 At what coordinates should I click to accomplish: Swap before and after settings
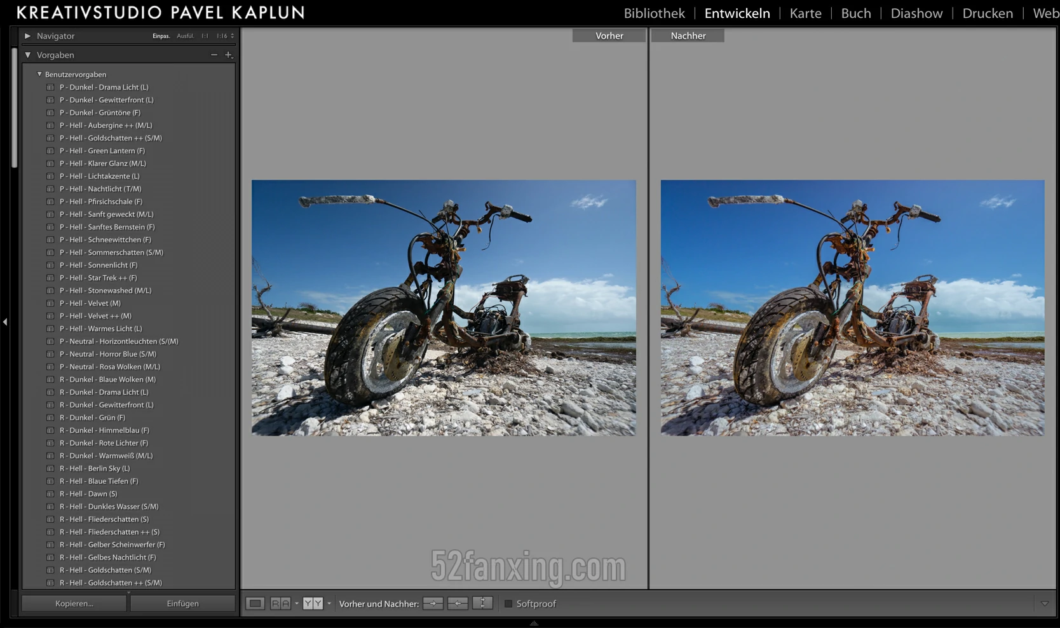tap(482, 603)
